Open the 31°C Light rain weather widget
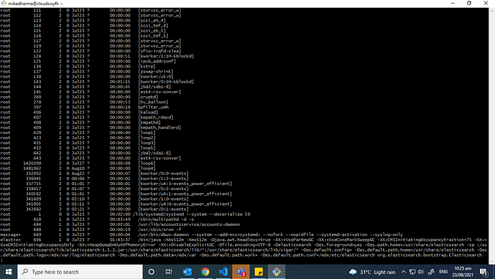Screen dimensions: 495x279 click(x=372, y=272)
